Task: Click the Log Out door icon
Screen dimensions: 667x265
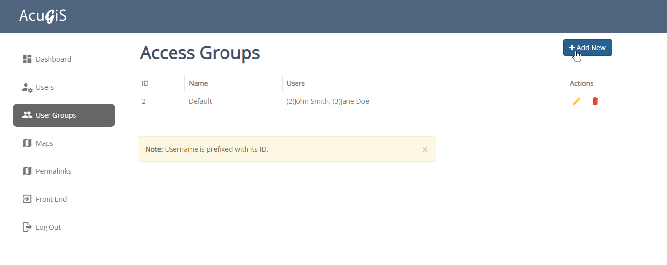Action: (27, 227)
